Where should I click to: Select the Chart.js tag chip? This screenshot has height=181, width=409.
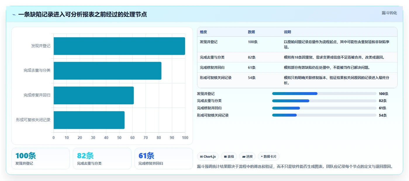coord(208,157)
